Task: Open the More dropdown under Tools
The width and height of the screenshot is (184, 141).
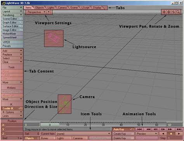Action: [x=12, y=82]
